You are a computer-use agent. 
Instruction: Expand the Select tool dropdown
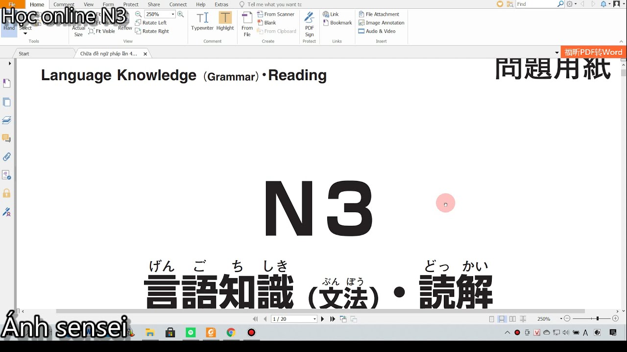click(x=25, y=34)
